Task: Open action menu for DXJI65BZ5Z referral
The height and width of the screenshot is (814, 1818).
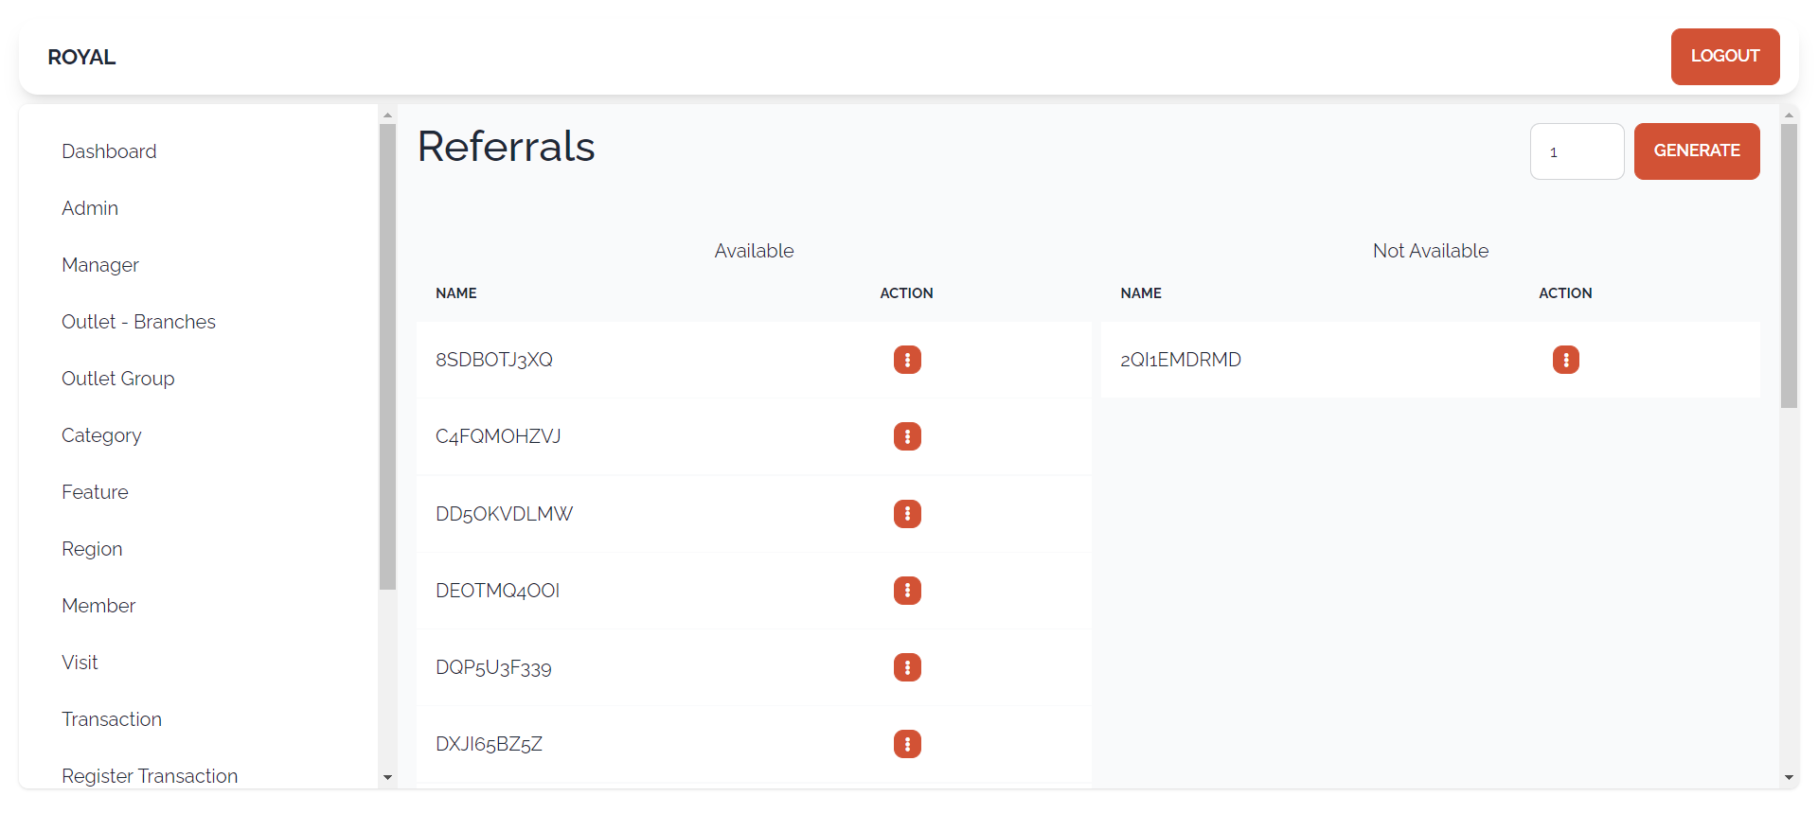Action: (x=907, y=744)
